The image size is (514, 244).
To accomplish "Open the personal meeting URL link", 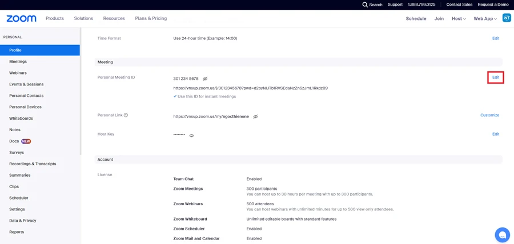I will [250, 88].
